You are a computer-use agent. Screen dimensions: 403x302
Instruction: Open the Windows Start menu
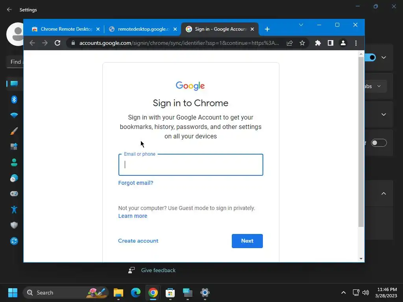13,293
